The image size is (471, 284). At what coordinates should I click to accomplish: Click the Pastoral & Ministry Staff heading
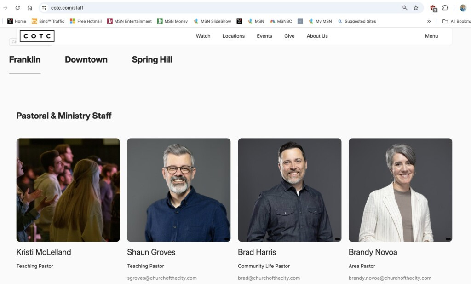(x=64, y=116)
